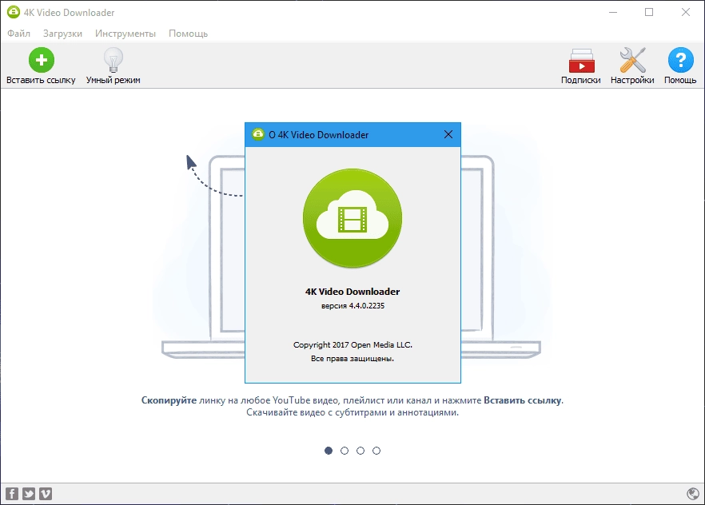Click Copyright 2017 Open Media LLC text
The height and width of the screenshot is (505, 705).
pyautogui.click(x=352, y=344)
